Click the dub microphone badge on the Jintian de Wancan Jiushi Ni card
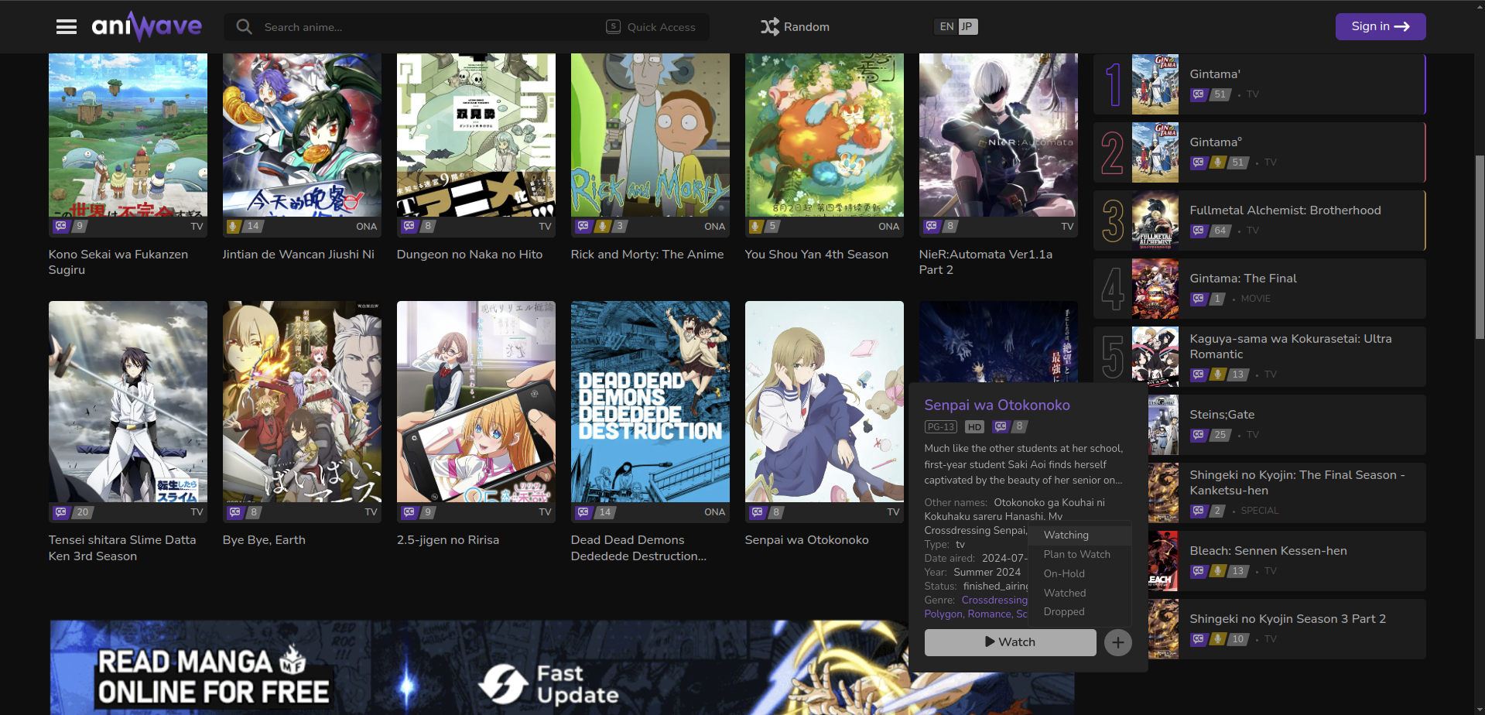 coord(233,226)
